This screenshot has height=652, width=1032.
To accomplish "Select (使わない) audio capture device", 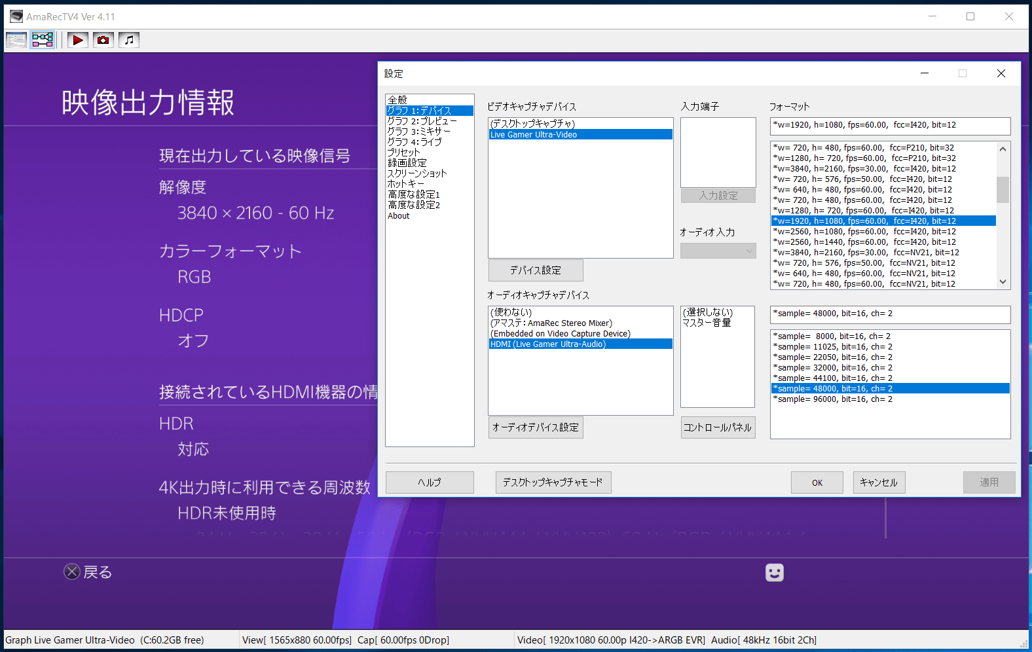I will coord(581,312).
